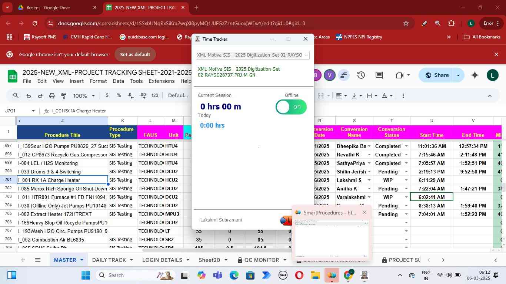506x284 pixels.
Task: Open comments panel icon
Action: pyautogui.click(x=379, y=75)
